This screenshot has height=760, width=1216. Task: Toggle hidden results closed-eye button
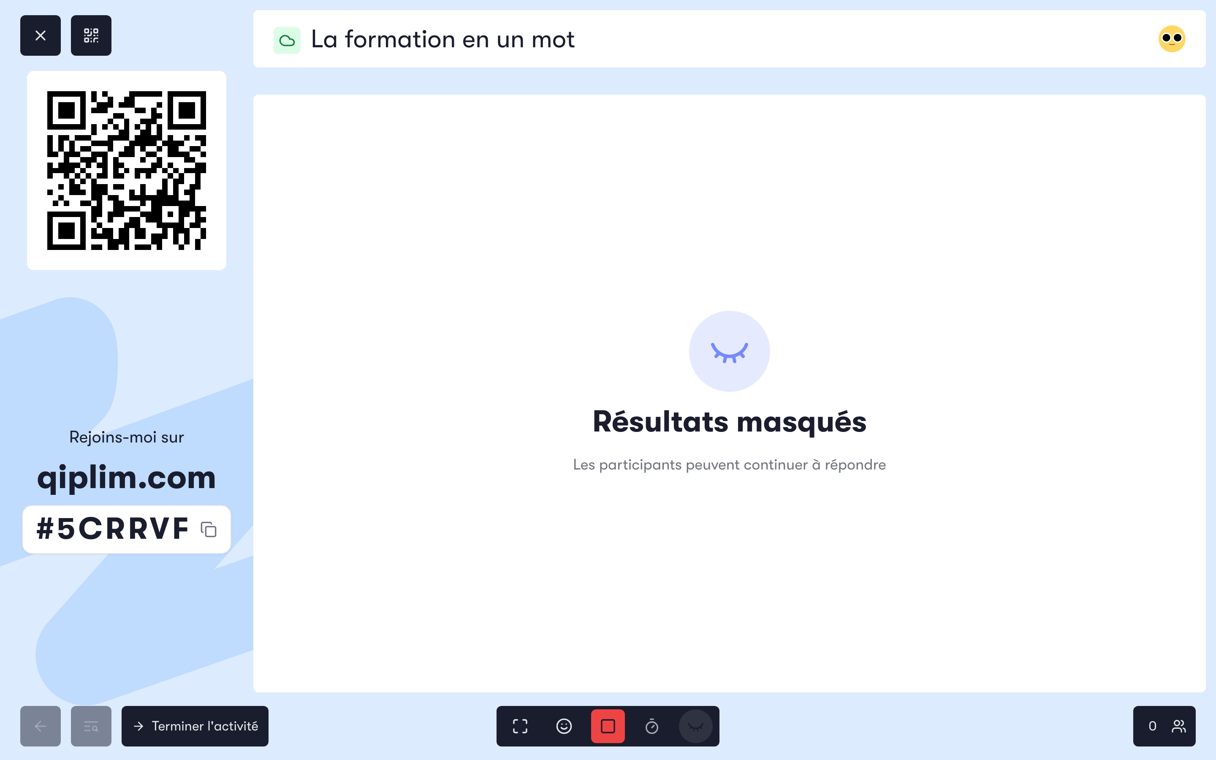point(695,726)
